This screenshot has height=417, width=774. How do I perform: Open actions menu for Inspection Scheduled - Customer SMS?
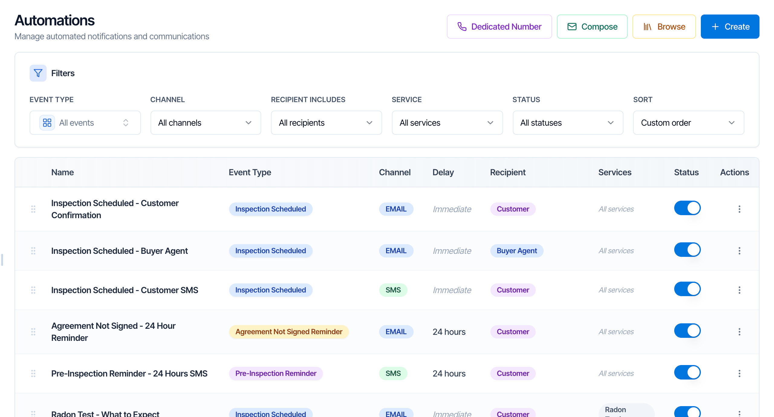tap(740, 290)
